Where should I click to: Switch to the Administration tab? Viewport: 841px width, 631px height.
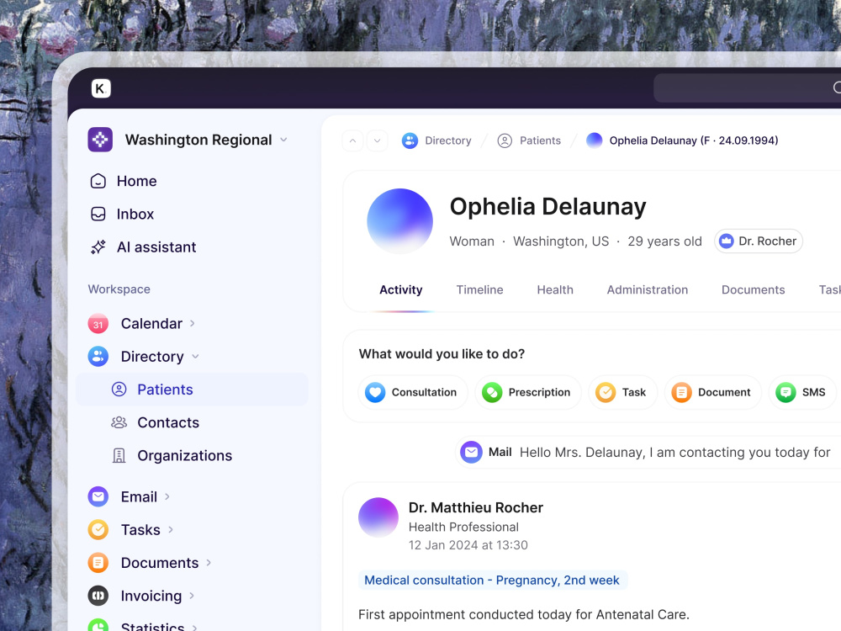click(x=648, y=289)
